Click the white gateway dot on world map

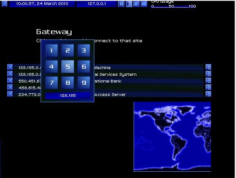tap(173, 122)
